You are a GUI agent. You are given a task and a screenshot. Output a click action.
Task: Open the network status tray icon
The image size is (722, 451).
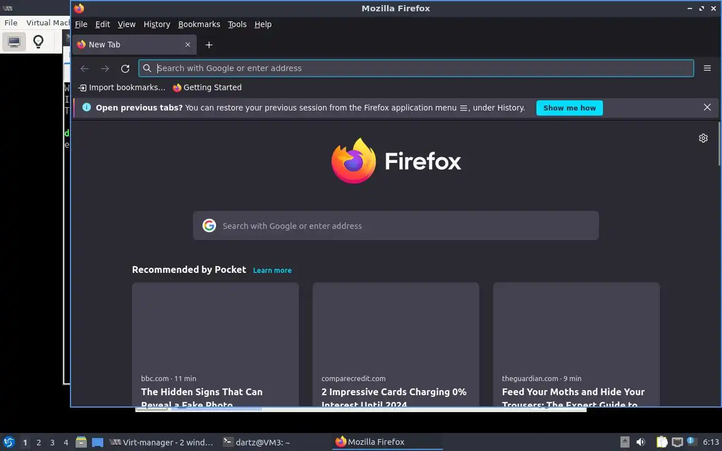click(x=677, y=442)
